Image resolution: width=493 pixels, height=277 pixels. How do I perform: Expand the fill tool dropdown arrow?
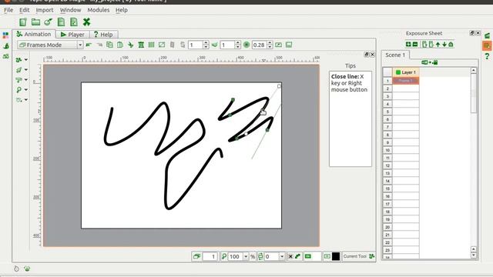[26, 80]
